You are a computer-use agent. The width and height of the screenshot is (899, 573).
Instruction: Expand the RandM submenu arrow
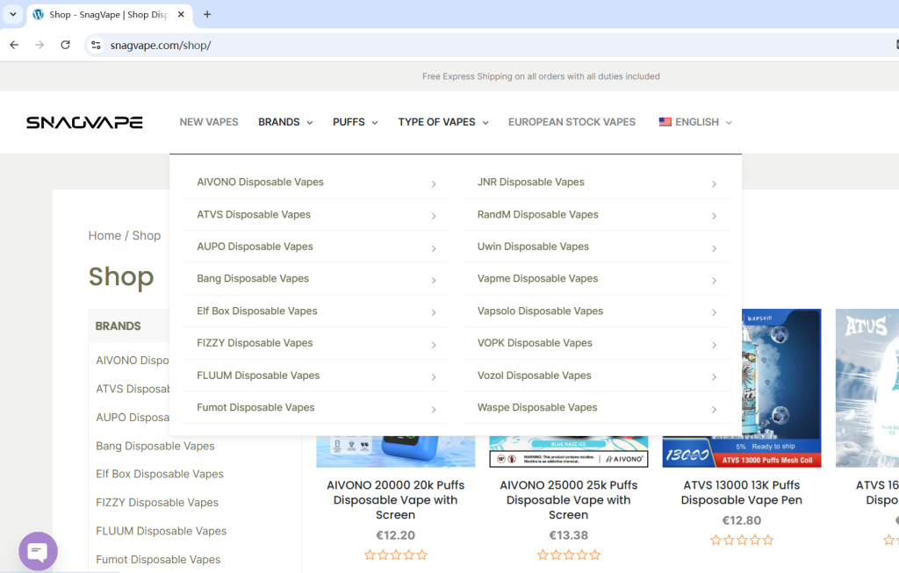[x=715, y=216]
